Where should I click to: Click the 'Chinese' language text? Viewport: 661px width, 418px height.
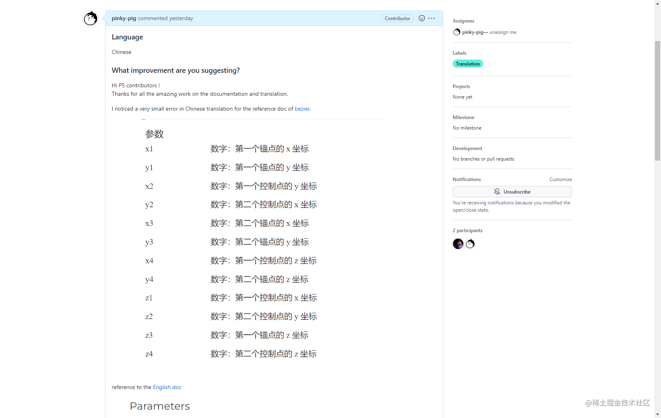tap(122, 52)
